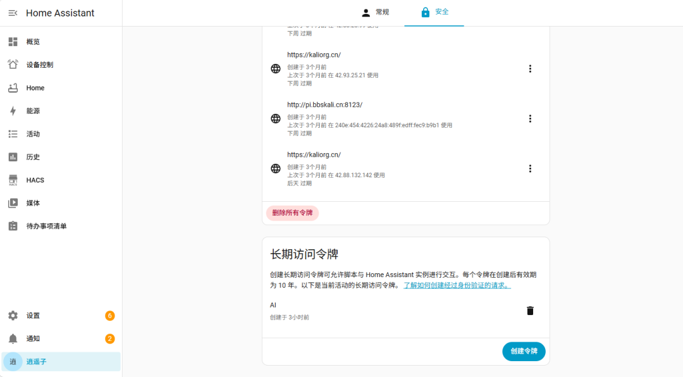Click the 长期访问令牌 section heading
This screenshot has width=683, height=377.
(304, 254)
